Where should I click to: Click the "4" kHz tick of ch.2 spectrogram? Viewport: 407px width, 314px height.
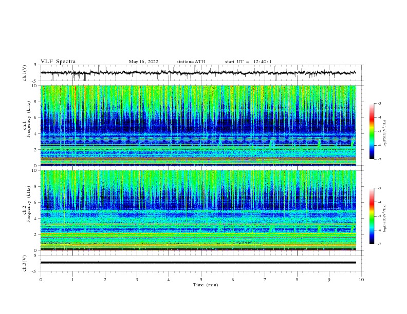click(x=36, y=219)
